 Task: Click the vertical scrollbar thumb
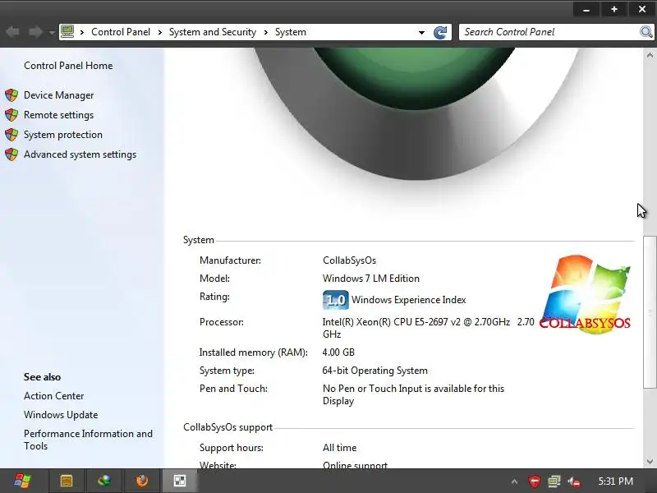point(650,312)
